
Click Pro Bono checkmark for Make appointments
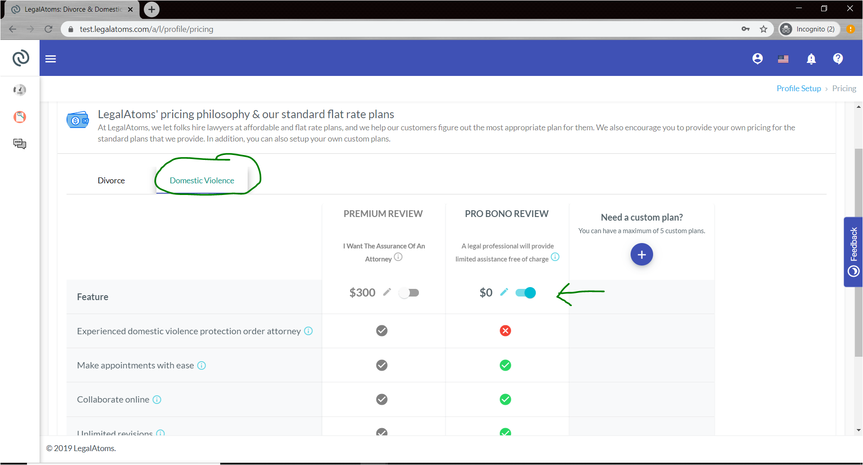505,365
